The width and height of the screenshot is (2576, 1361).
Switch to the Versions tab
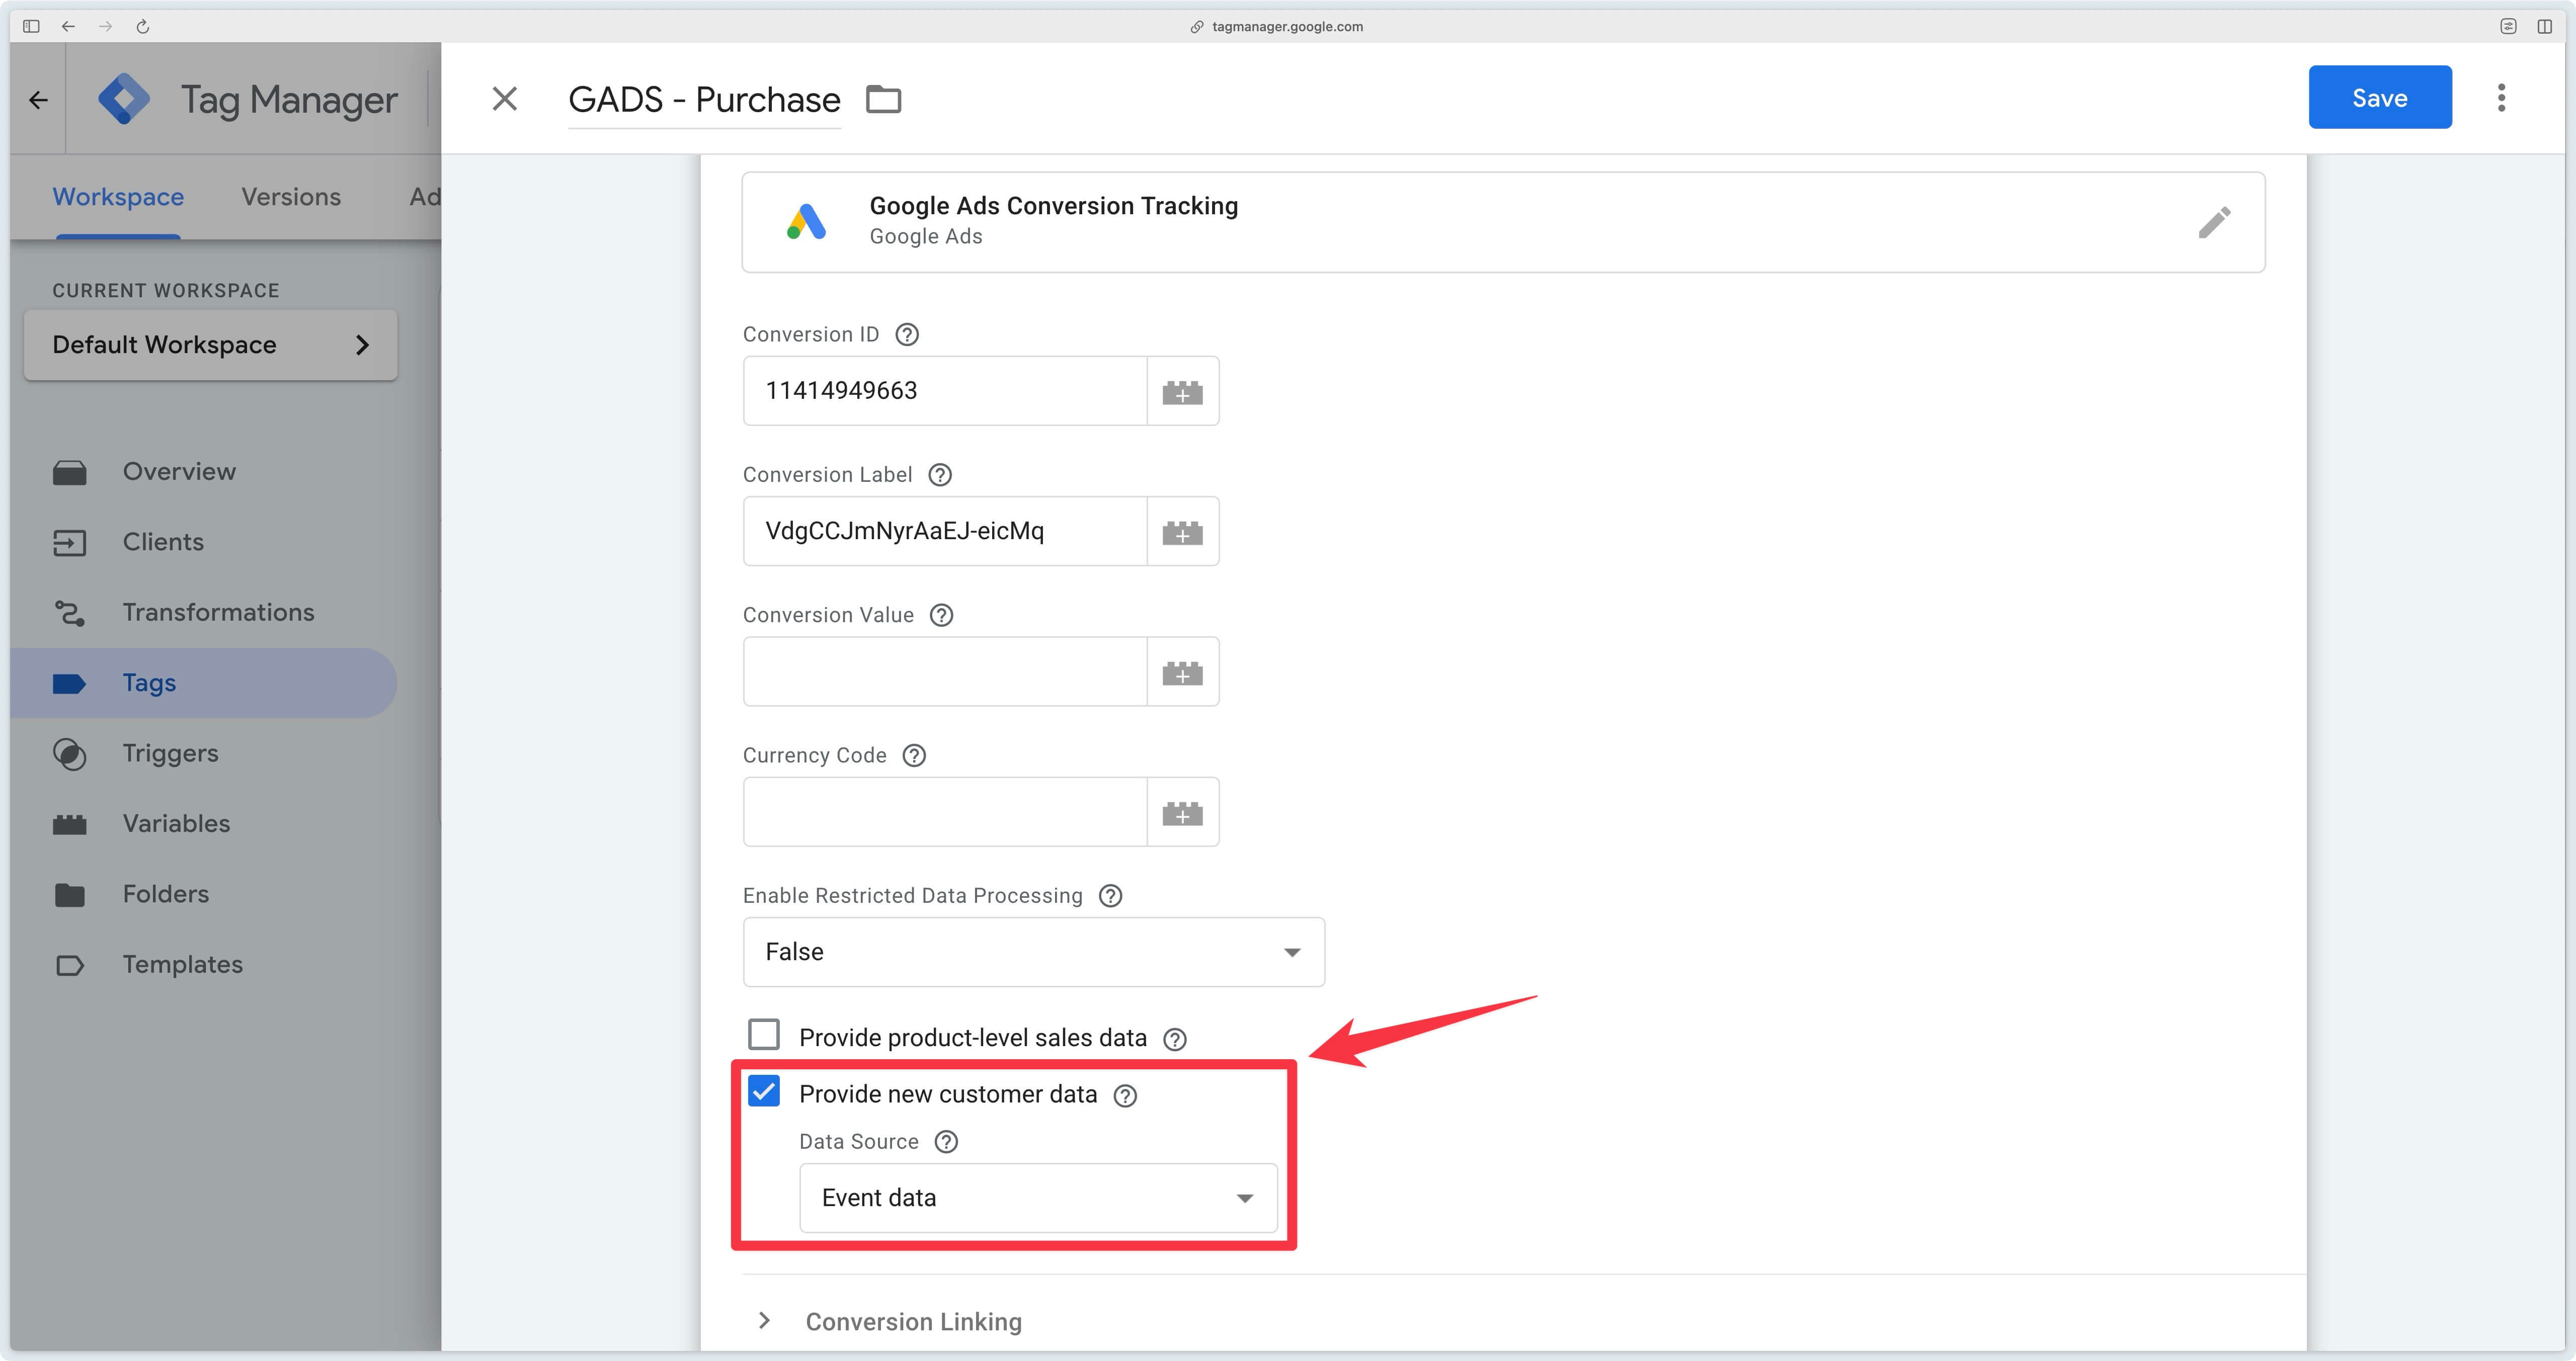coord(291,197)
